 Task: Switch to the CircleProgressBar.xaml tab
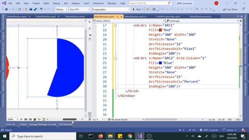(168, 16)
